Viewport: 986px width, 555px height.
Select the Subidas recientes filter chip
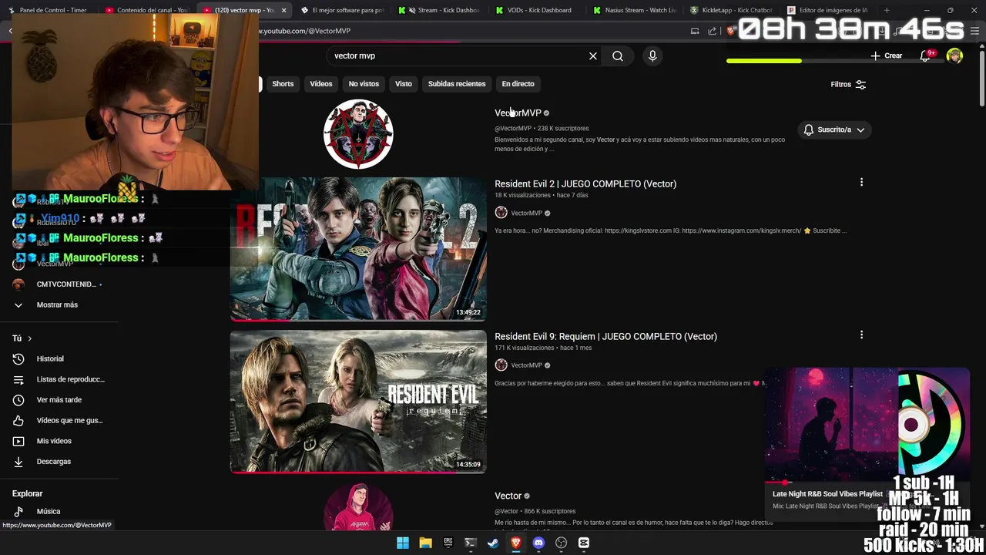point(457,84)
